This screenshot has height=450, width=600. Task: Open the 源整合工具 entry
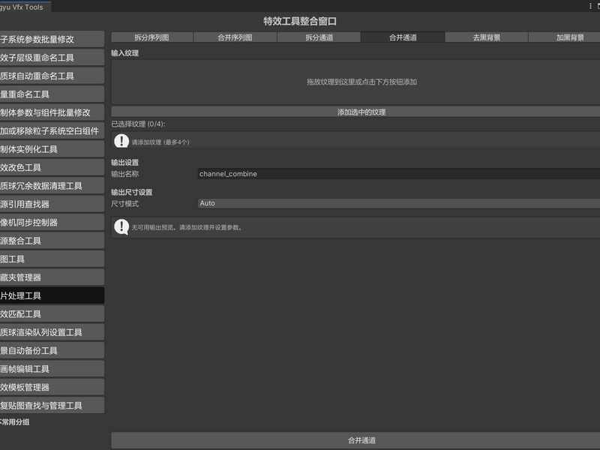(x=52, y=241)
